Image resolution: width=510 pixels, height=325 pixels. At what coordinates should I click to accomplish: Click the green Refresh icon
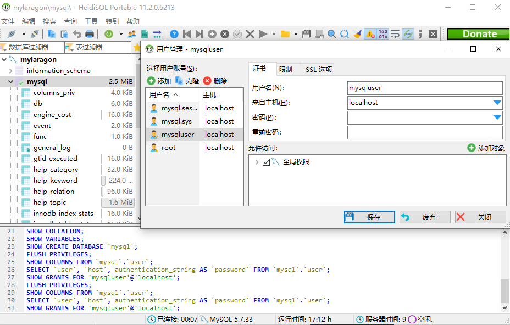pyautogui.click(x=109, y=34)
